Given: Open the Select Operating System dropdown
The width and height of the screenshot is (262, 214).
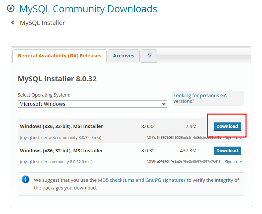Looking at the screenshot, I should click(92, 104).
